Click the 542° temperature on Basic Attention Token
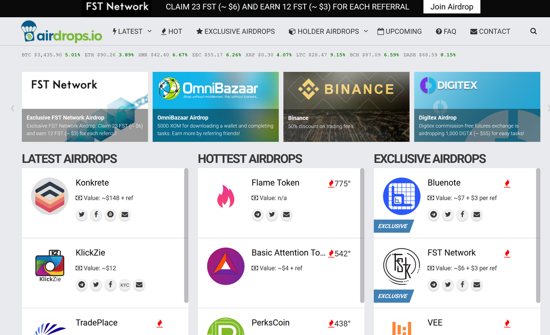Image resolution: width=550 pixels, height=335 pixels. tap(342, 253)
